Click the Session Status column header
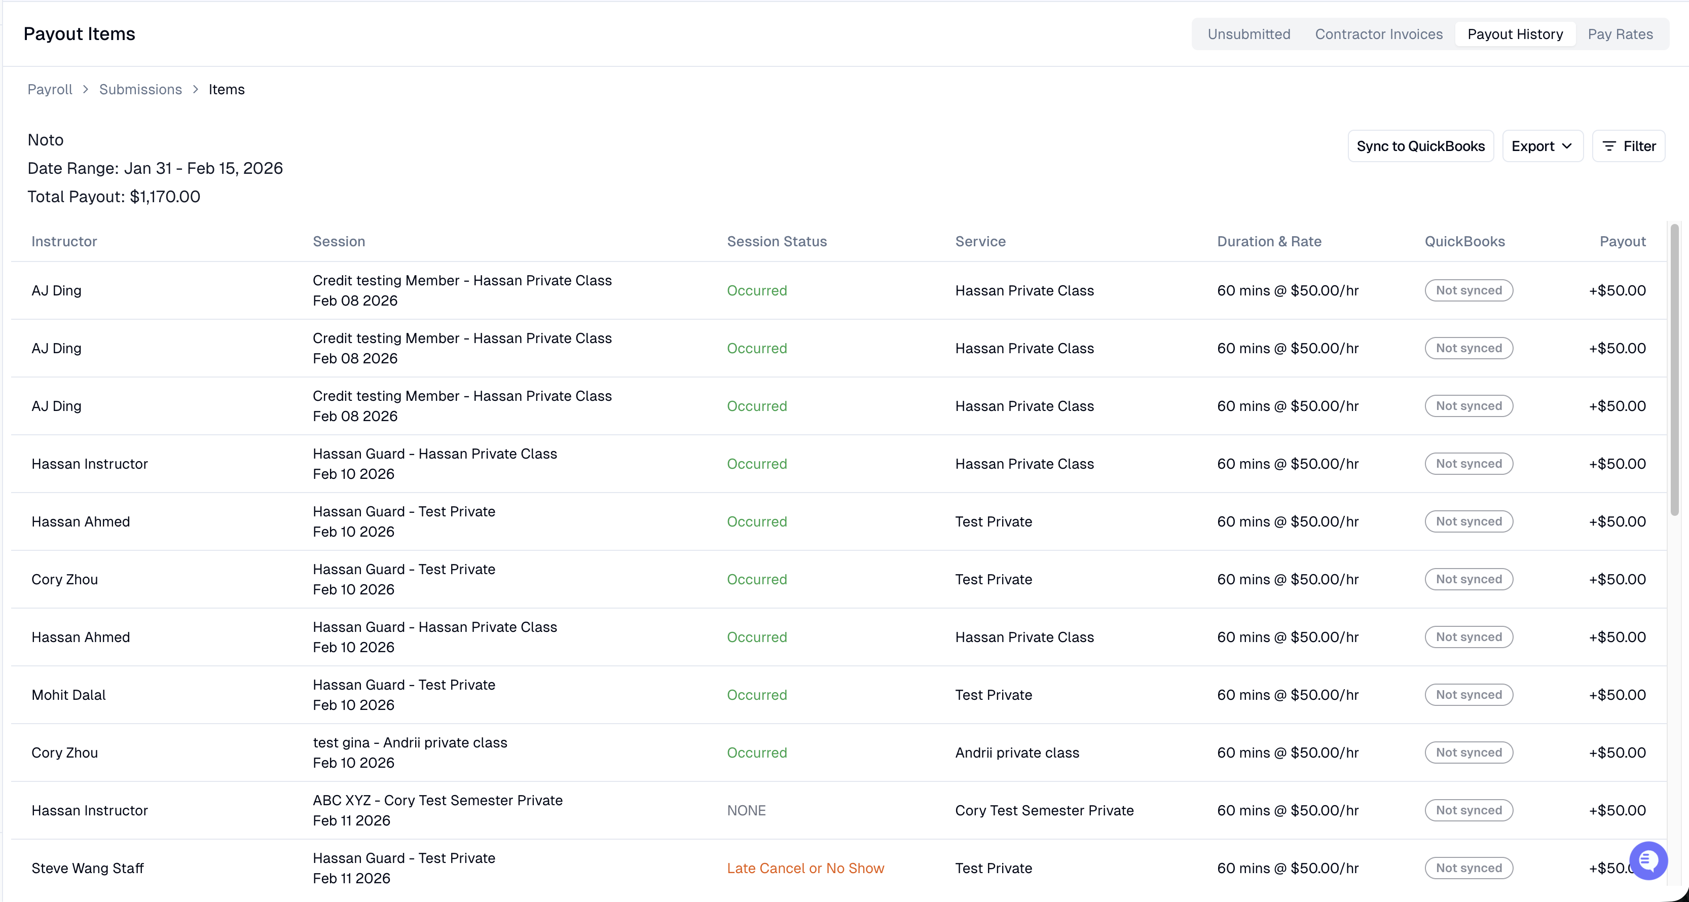Viewport: 1689px width, 902px height. click(776, 241)
